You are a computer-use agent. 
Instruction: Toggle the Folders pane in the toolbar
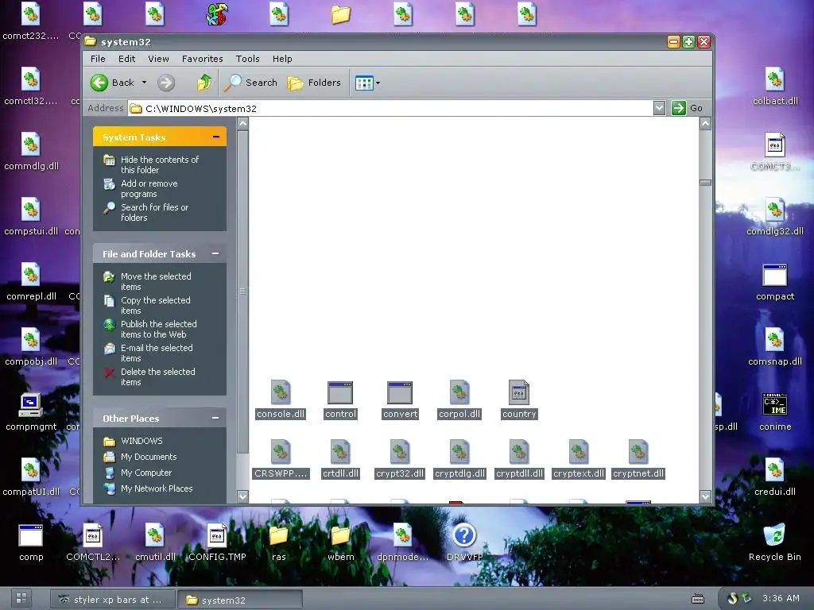(x=314, y=83)
